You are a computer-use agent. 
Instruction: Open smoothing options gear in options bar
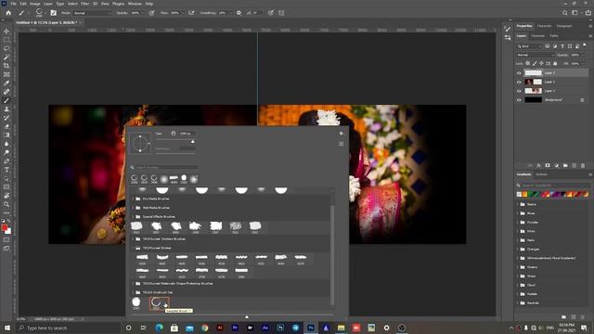click(x=239, y=13)
